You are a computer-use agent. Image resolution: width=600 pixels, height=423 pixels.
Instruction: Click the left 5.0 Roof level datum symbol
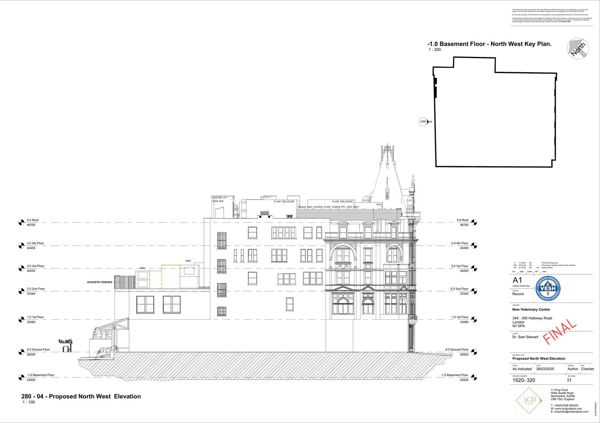pyautogui.click(x=21, y=223)
